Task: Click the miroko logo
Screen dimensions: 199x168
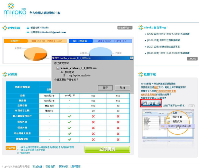Action: (x=15, y=10)
